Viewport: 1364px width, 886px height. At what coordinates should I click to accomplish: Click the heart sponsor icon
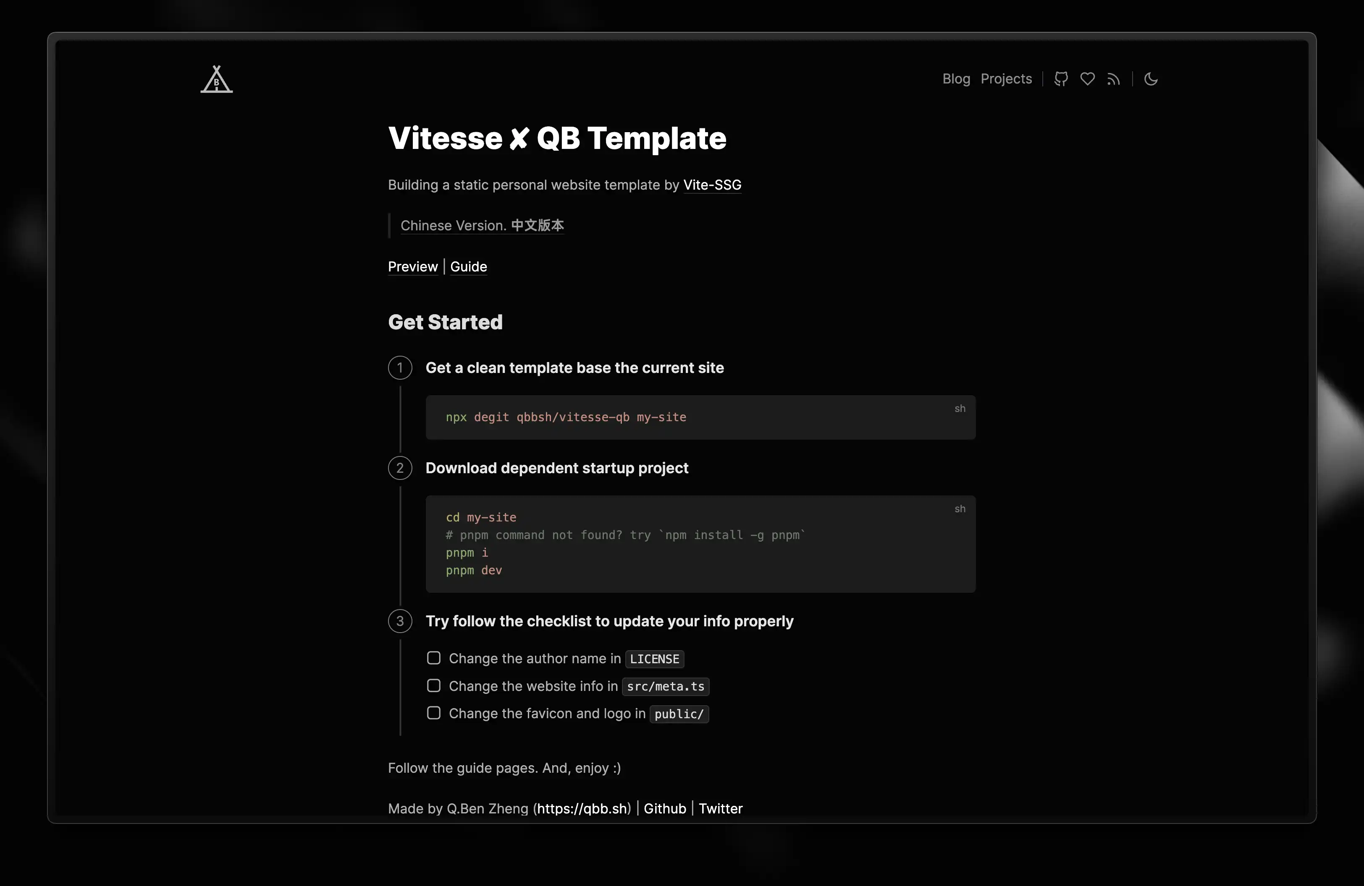[1087, 79]
